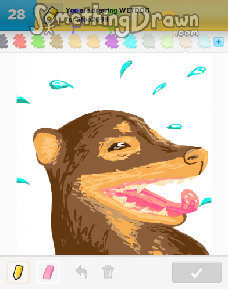228x289 pixels.
Task: Undo the last stroke with the arrow
Action: [81, 272]
